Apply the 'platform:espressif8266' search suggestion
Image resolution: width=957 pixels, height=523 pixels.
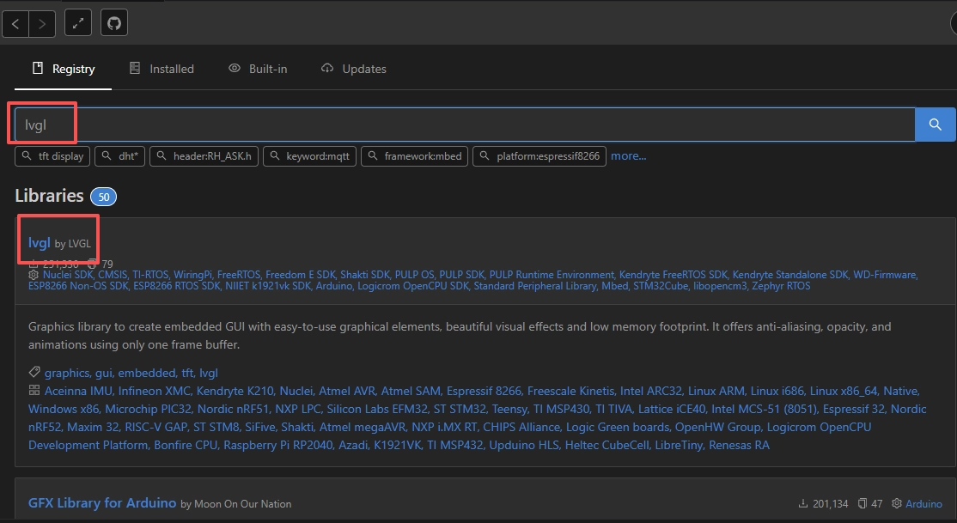[539, 156]
